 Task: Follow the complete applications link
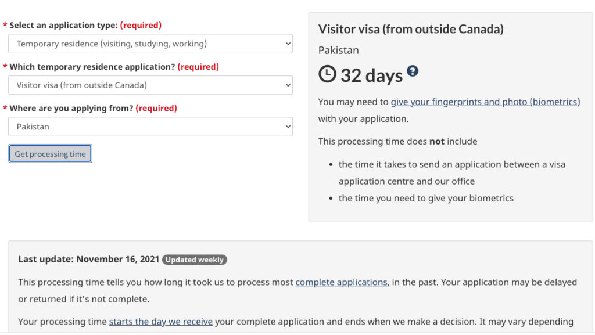(x=341, y=282)
